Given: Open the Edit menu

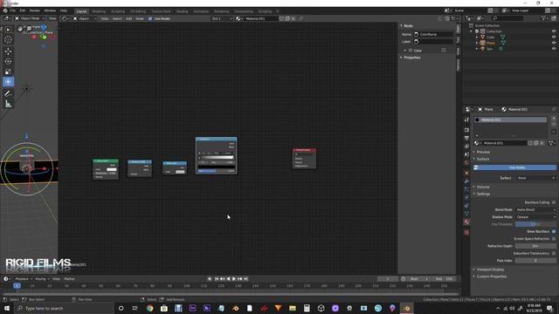Looking at the screenshot, I should point(23,11).
